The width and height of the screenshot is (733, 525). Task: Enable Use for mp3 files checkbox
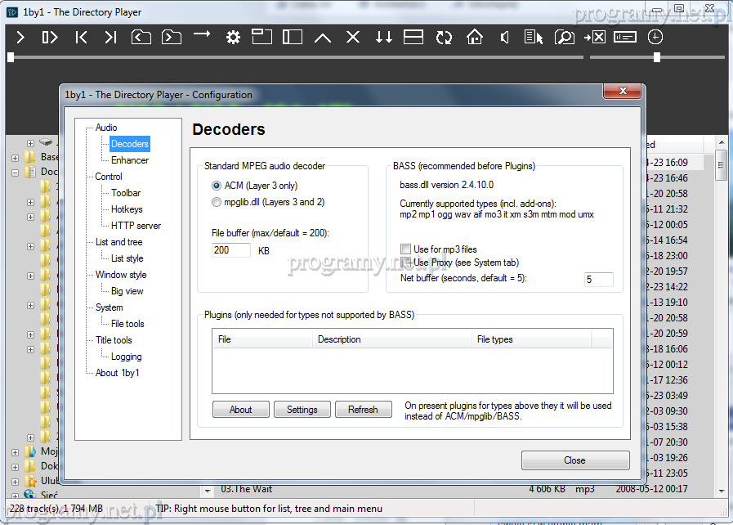click(x=405, y=249)
